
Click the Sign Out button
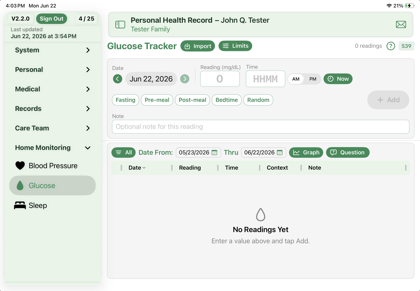[x=51, y=19]
